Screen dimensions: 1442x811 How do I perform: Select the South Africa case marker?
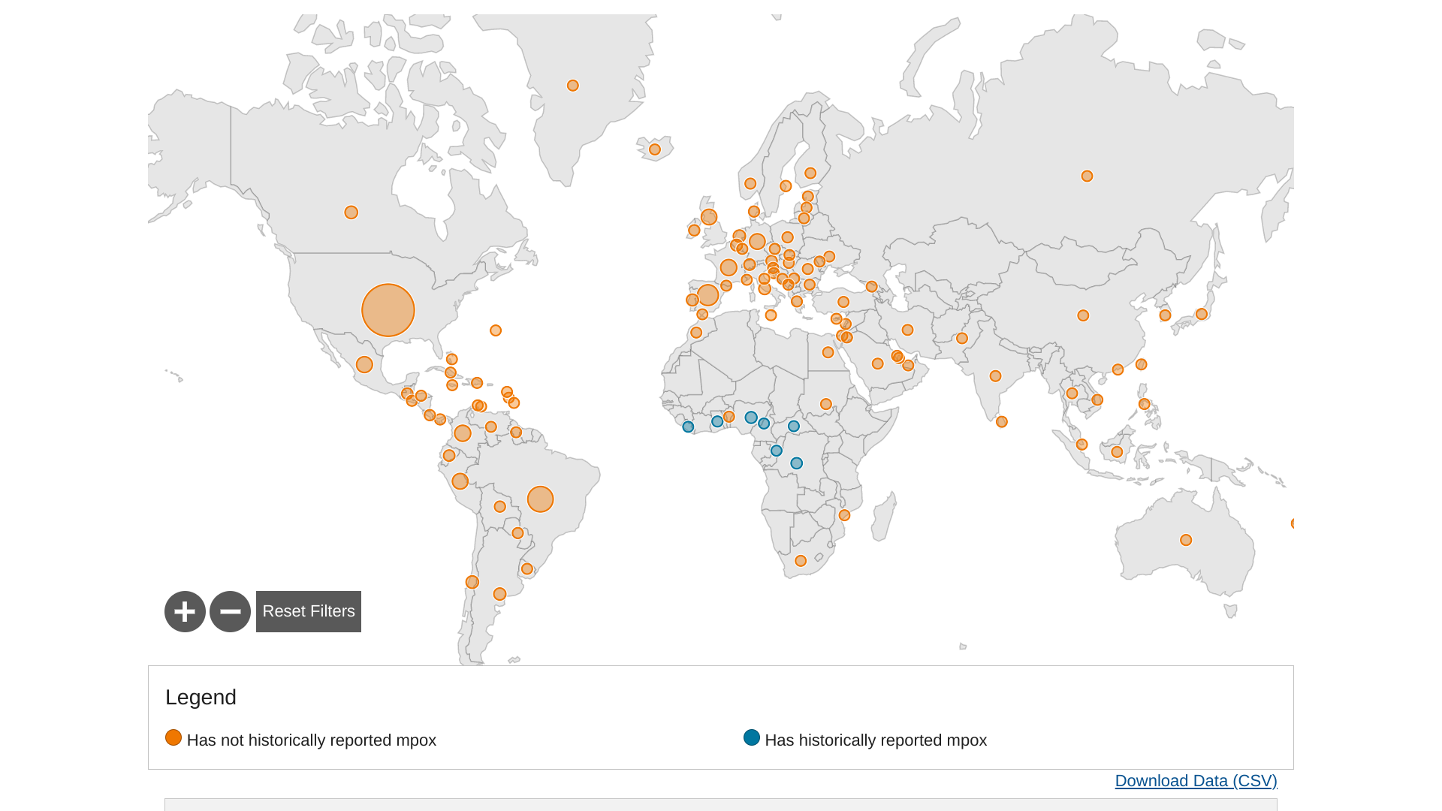(801, 561)
